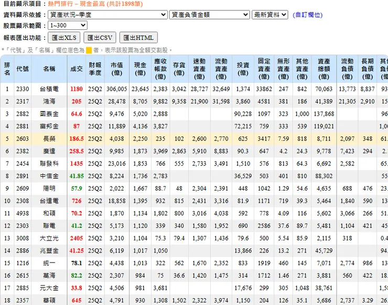This screenshot has width=388, height=305.
Task: Sort by the 名稱 column header
Action: coord(49,69)
